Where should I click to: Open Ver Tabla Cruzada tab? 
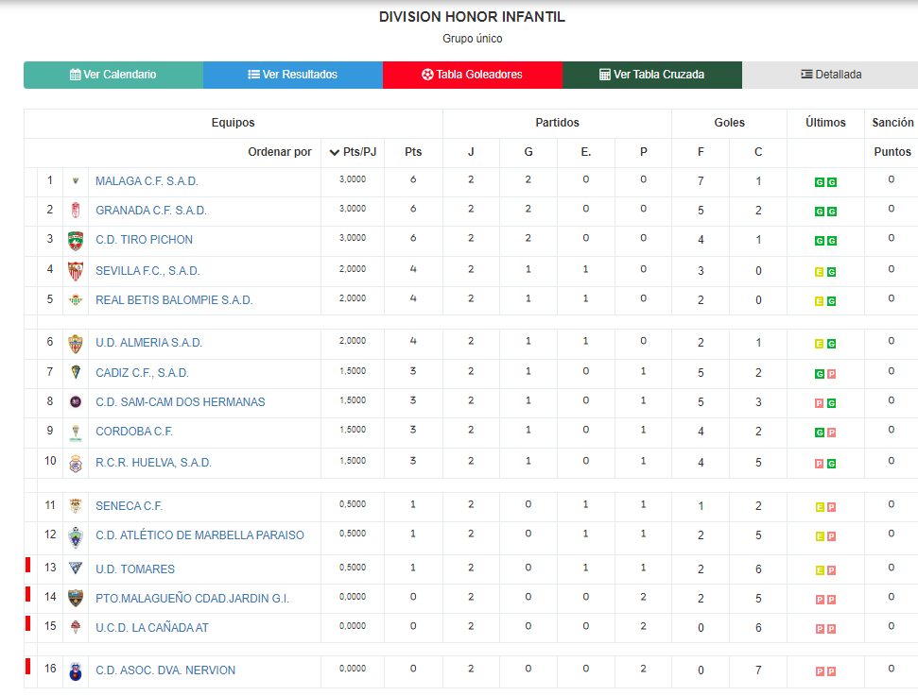tap(652, 75)
